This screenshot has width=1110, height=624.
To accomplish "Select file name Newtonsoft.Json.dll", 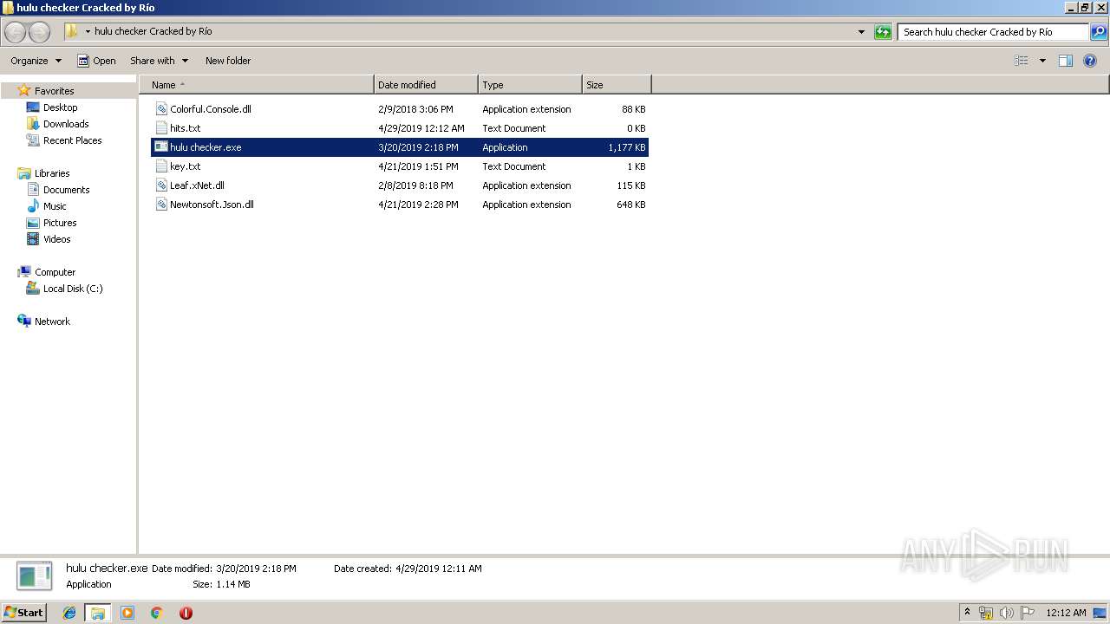I will (212, 205).
